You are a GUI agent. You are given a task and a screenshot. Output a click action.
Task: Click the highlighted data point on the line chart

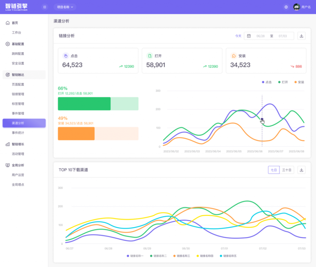point(262,119)
